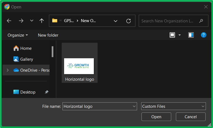Go up one folder level

pyautogui.click(x=42, y=21)
